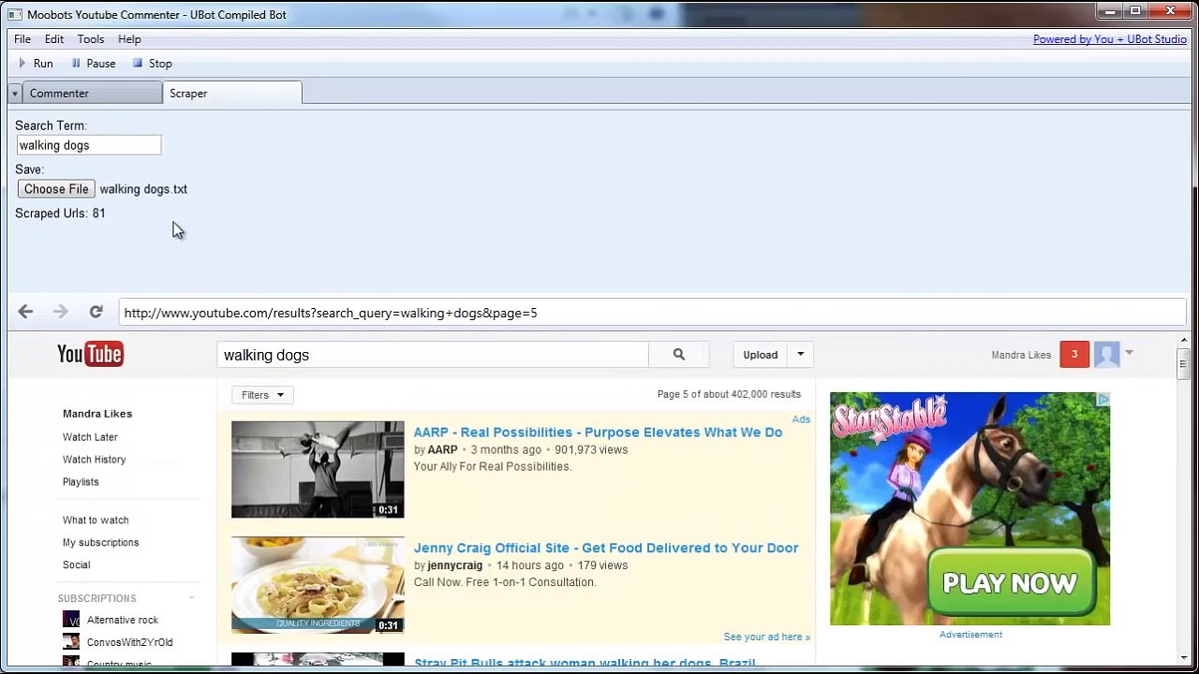
Task: Click the window application icon in titlebar
Action: point(15,15)
